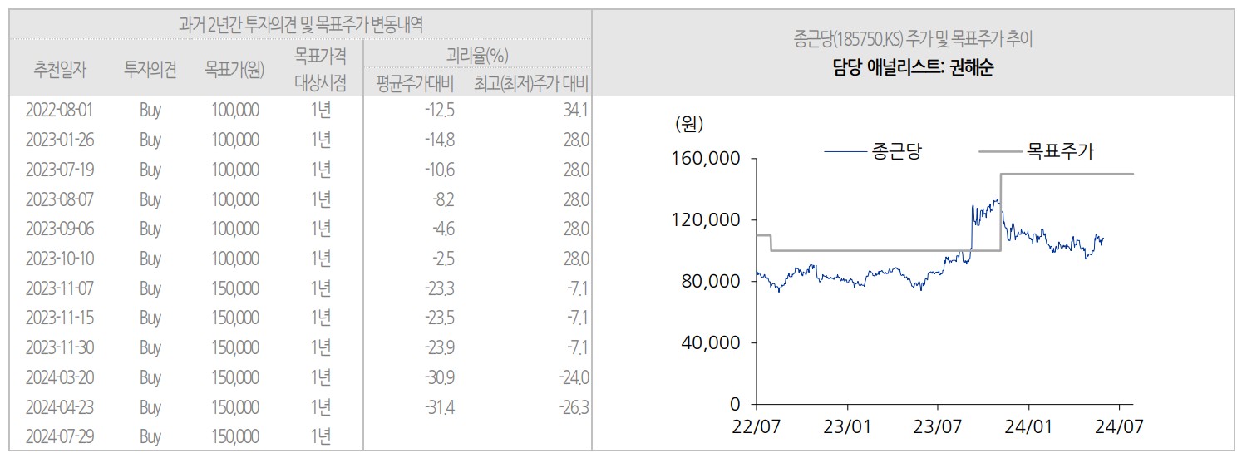
Task: Click the 34.1 high-price deviation value
Action: point(576,110)
